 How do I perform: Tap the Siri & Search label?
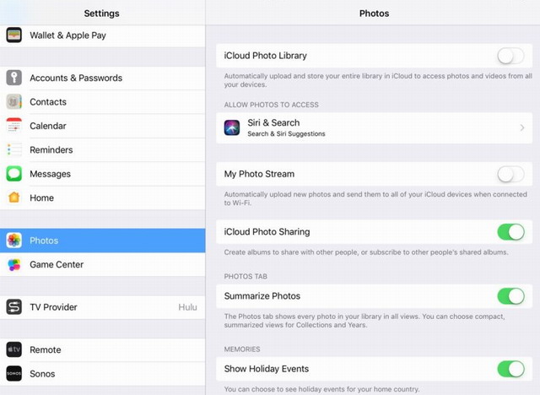point(273,123)
